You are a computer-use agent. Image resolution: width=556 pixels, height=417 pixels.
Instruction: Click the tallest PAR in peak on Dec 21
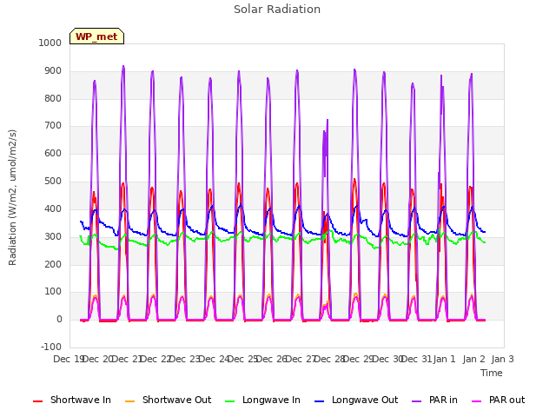[123, 67]
